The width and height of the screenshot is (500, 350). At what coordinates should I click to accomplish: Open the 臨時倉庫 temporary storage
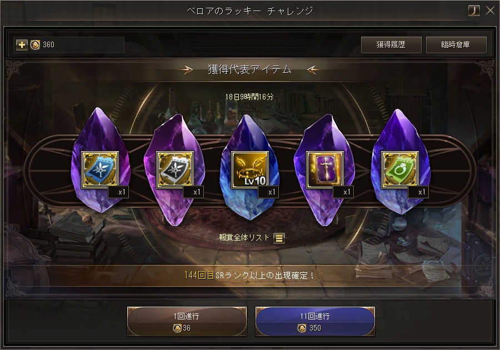point(456,44)
